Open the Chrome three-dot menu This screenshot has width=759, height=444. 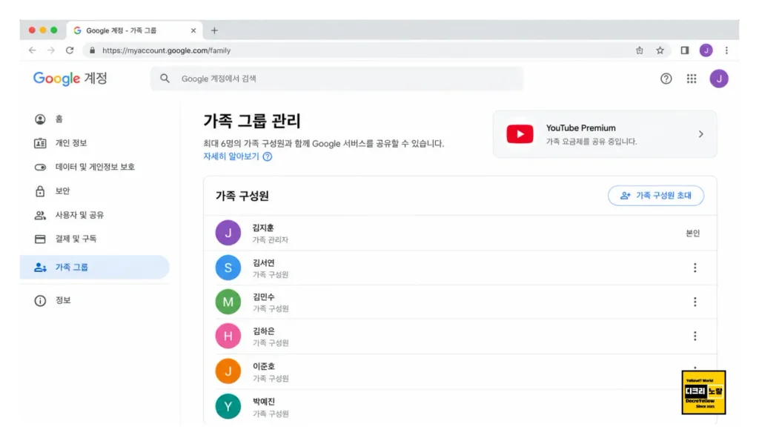click(x=726, y=50)
